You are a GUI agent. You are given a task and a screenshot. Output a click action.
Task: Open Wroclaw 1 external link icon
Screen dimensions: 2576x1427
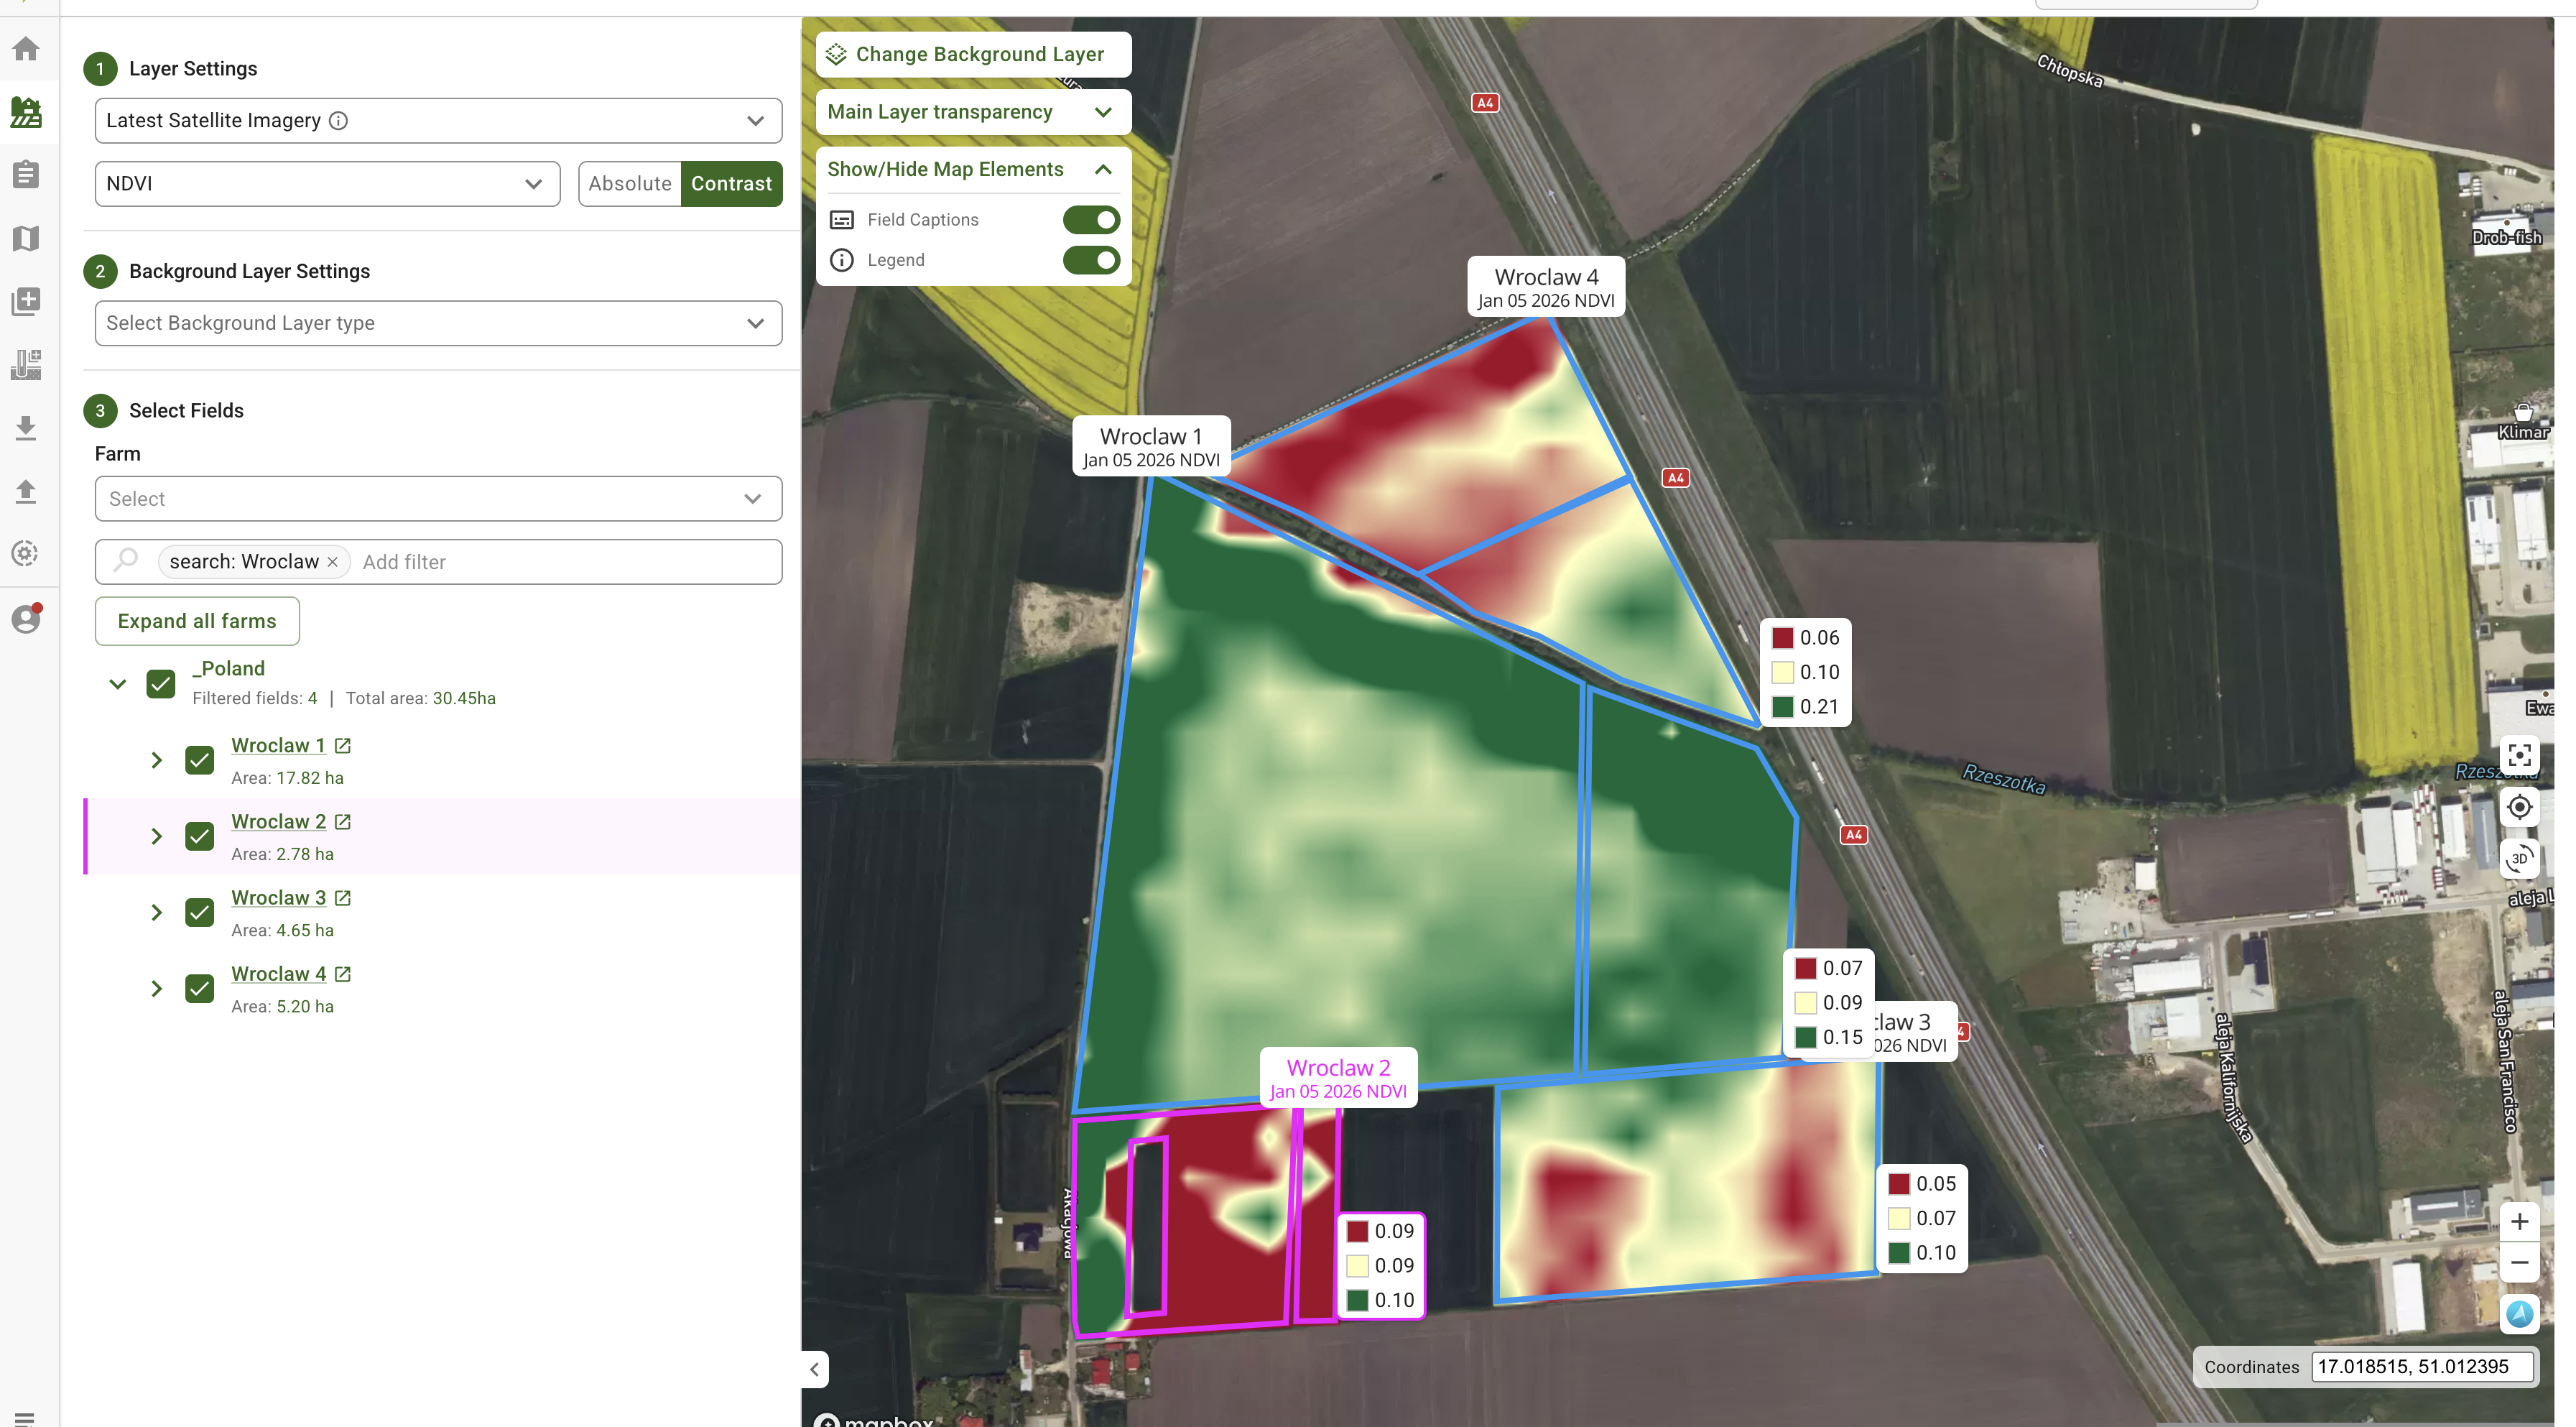[343, 745]
